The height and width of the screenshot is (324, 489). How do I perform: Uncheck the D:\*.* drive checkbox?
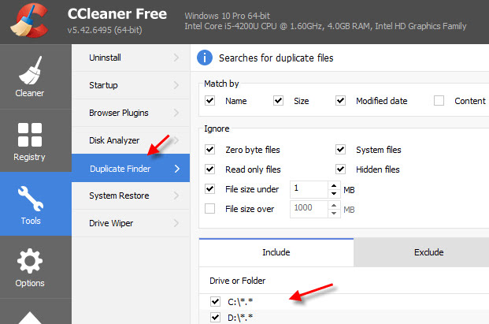point(215,318)
